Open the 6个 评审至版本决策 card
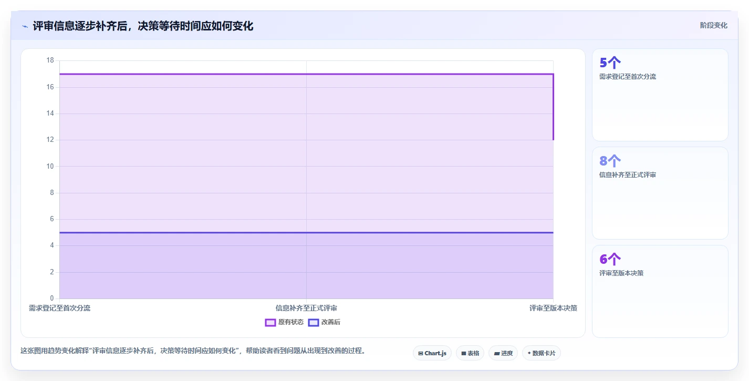Viewport: 749px width, 381px height. 660,291
